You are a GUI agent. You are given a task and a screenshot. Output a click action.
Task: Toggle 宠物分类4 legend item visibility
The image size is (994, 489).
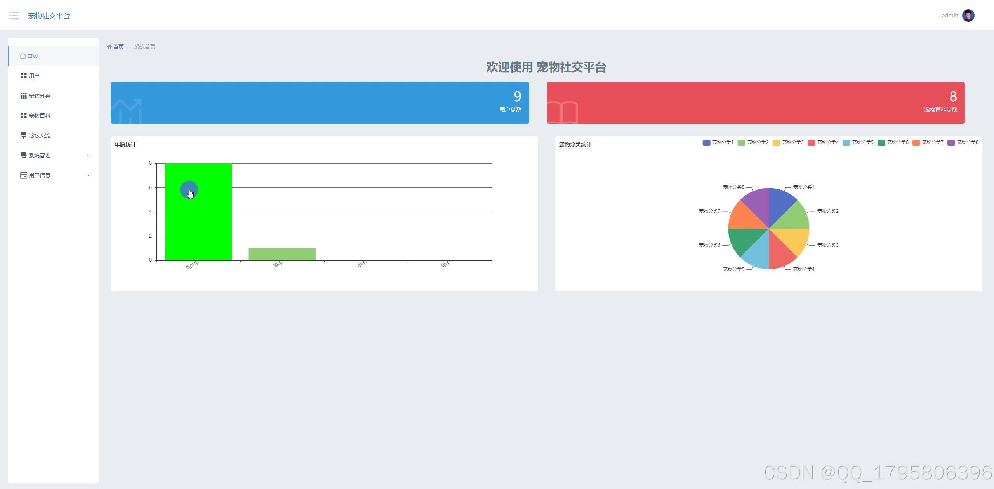click(x=823, y=142)
